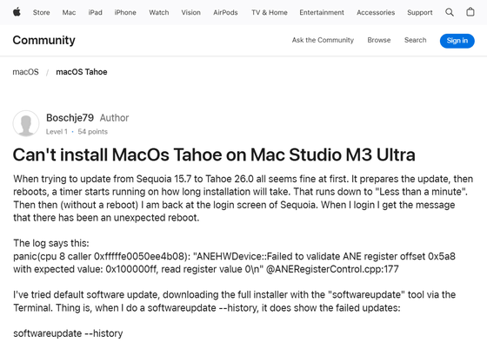Select AirPods in the navigation bar

(x=225, y=13)
